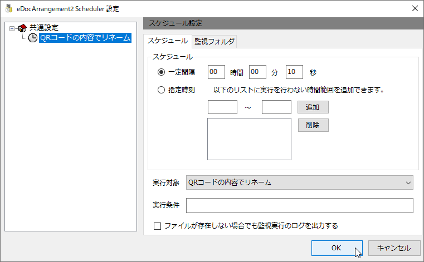Click the start time range input box
This screenshot has width=424, height=262.
222,107
